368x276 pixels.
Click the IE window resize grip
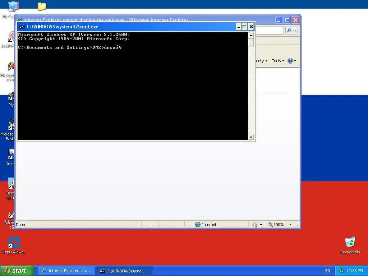[x=298, y=226]
